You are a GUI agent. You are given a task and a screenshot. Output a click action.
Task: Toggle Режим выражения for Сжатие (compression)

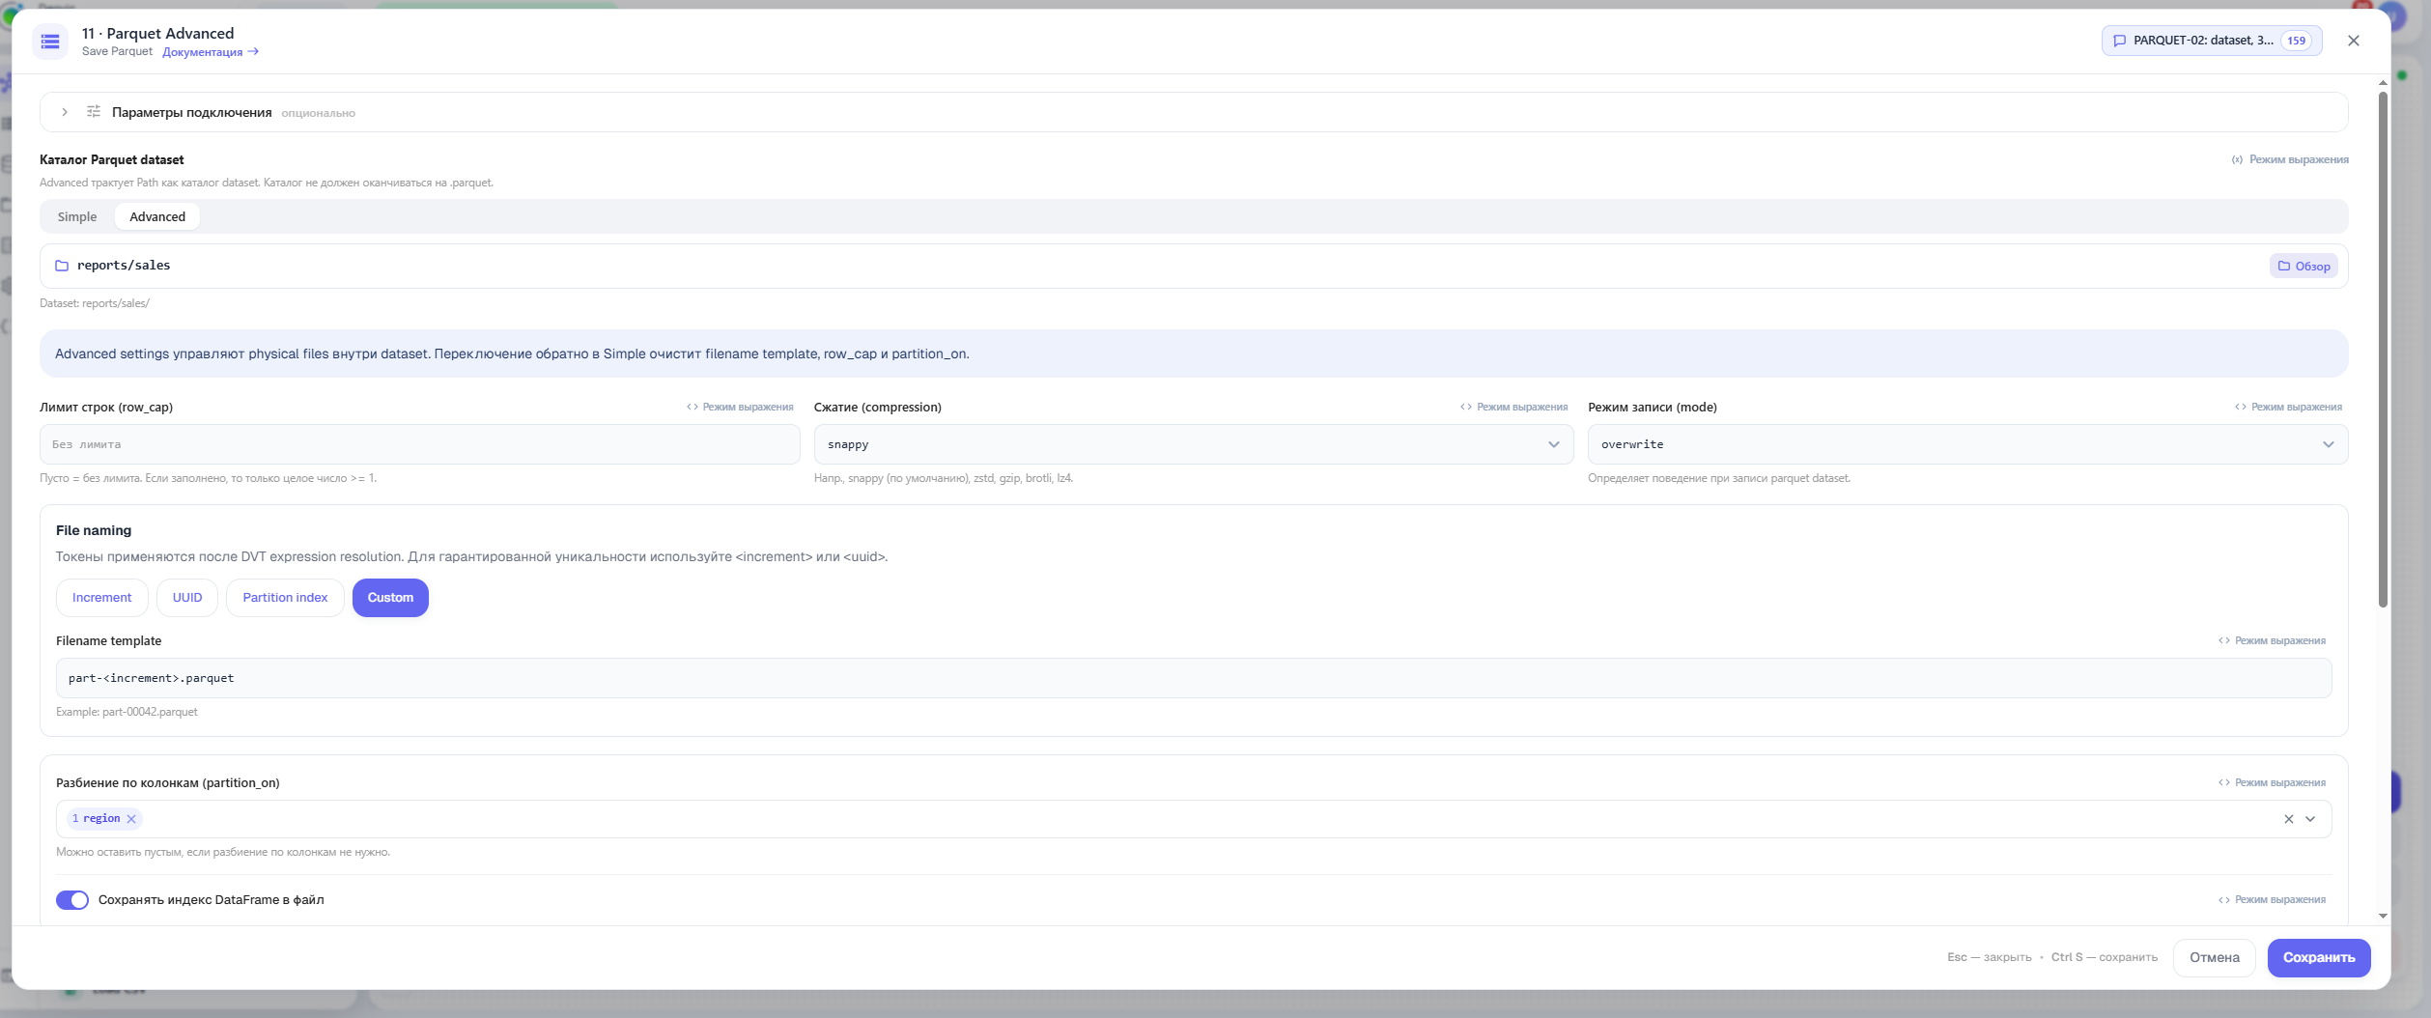click(x=1513, y=407)
